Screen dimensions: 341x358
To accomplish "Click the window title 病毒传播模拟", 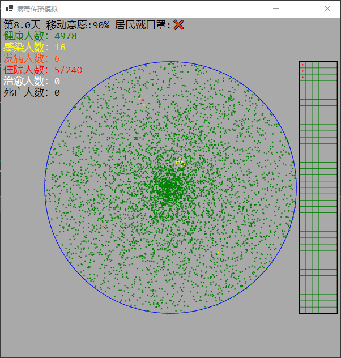I will click(37, 9).
